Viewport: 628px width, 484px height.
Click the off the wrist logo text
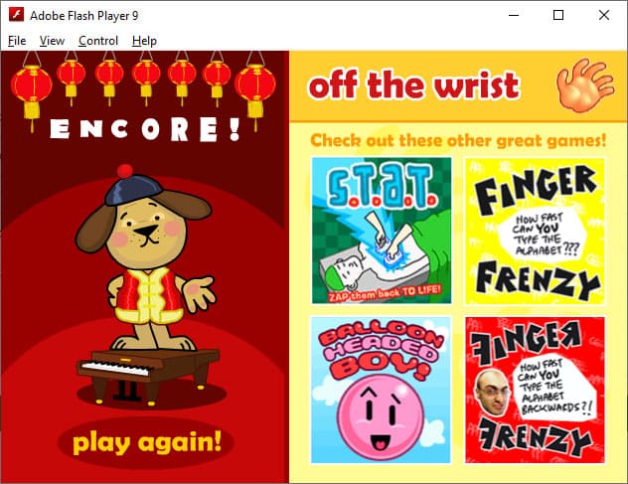[413, 85]
